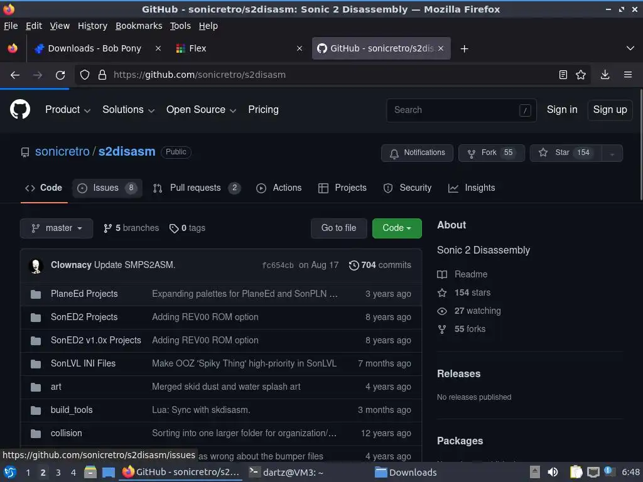Switch to the Issues tab
This screenshot has height=482, width=643.
107,188
